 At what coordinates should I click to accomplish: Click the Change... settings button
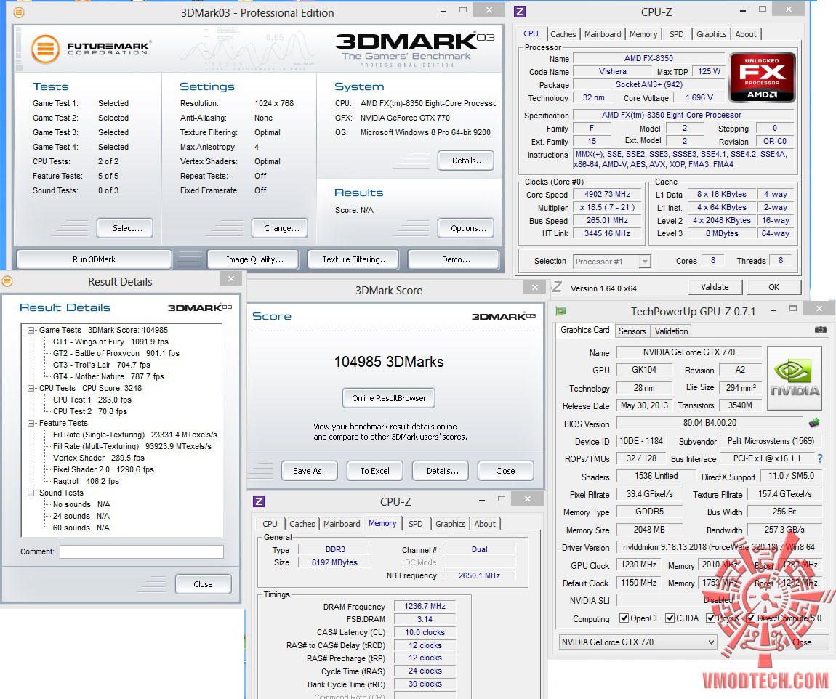[x=279, y=228]
